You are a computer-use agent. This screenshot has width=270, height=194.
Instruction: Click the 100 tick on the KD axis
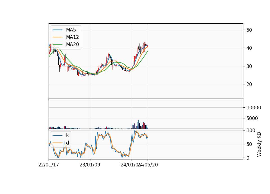point(251,130)
